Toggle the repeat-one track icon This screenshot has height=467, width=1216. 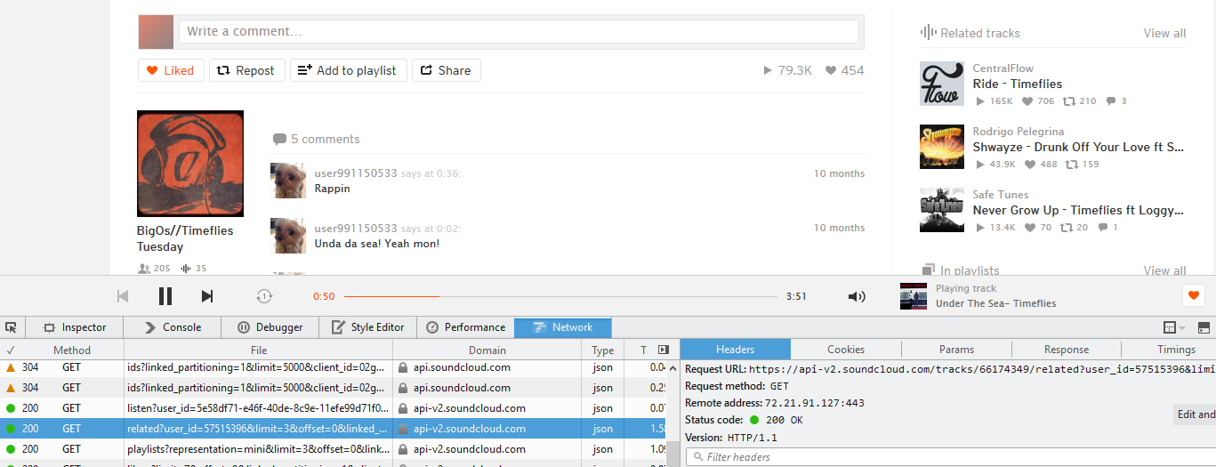tap(264, 296)
